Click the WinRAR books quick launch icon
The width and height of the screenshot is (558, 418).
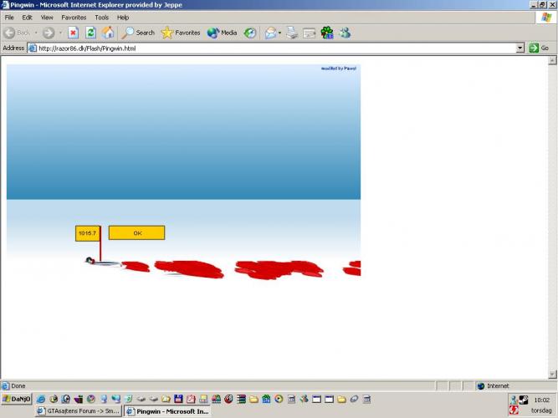pos(241,399)
